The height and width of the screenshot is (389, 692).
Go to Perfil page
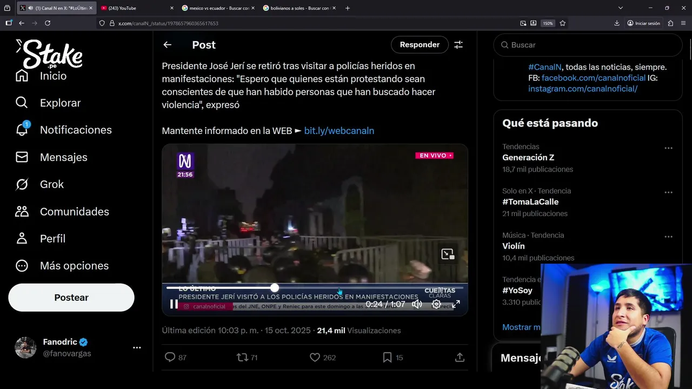pos(41,238)
